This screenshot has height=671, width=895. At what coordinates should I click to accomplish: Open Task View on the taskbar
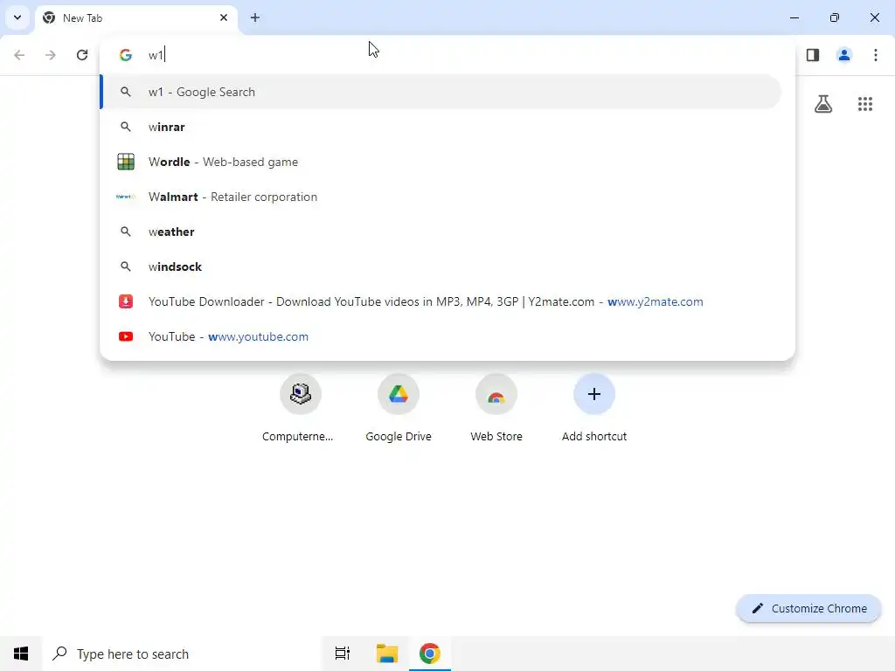coord(343,654)
